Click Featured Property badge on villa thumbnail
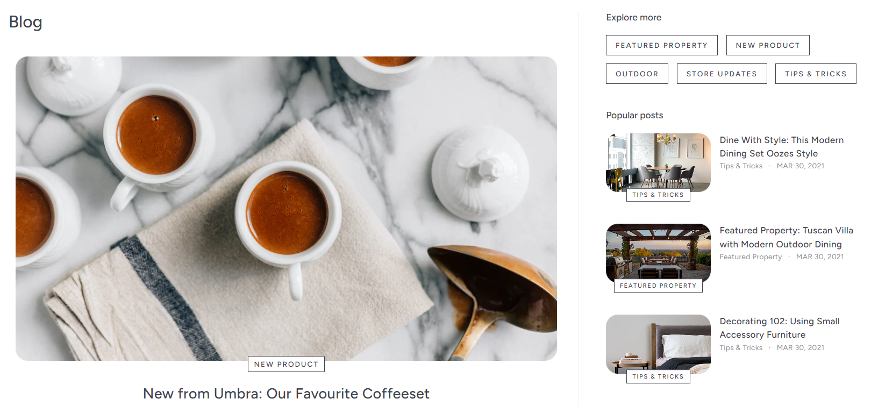This screenshot has height=406, width=871. coord(658,286)
